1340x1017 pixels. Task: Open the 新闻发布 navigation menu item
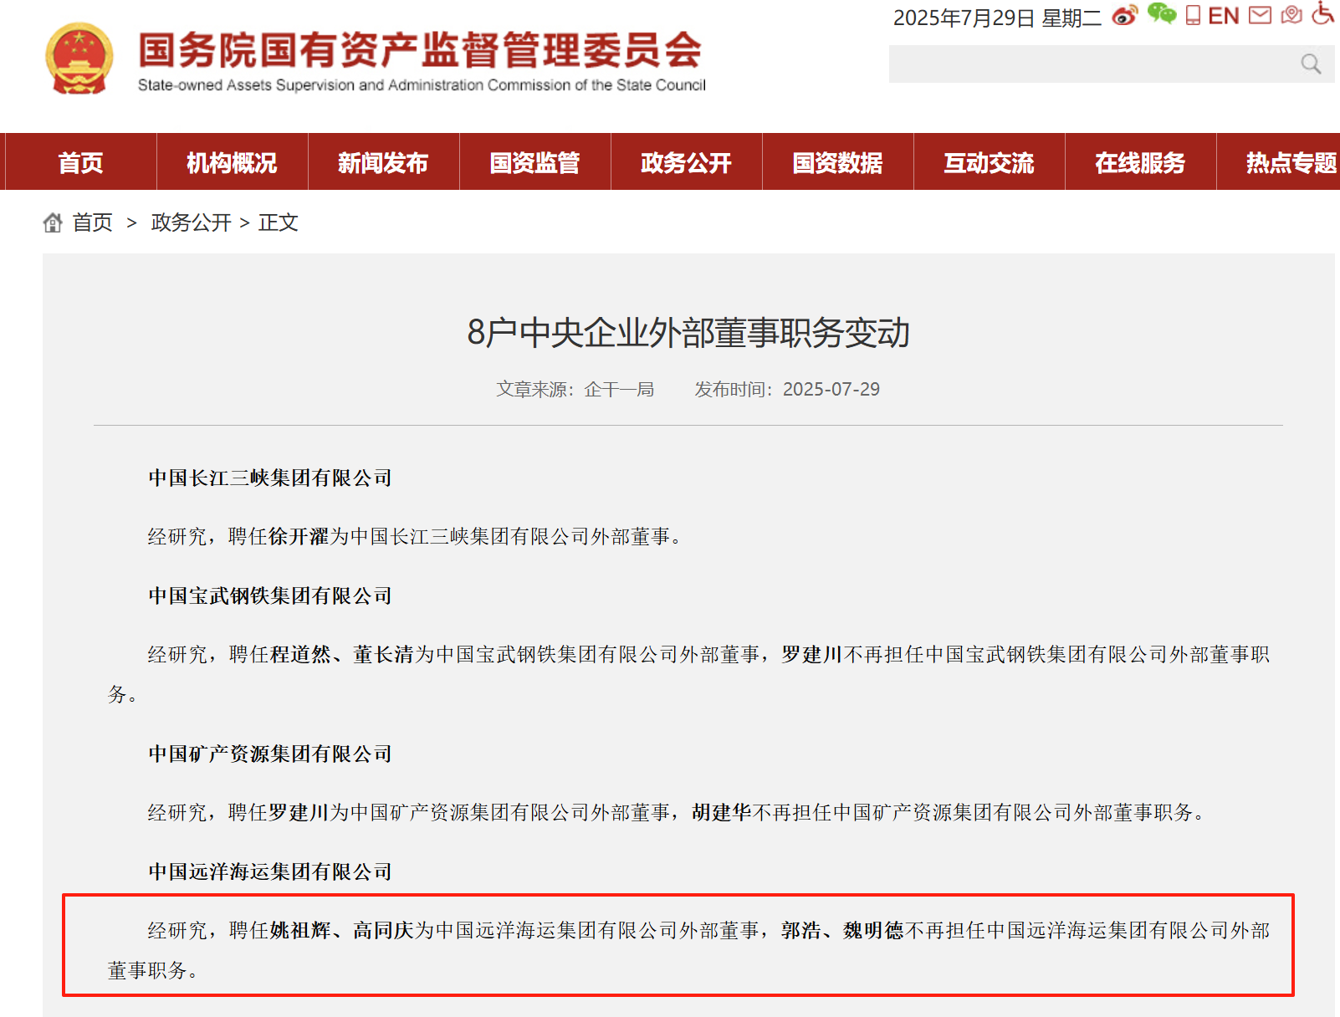pos(383,162)
